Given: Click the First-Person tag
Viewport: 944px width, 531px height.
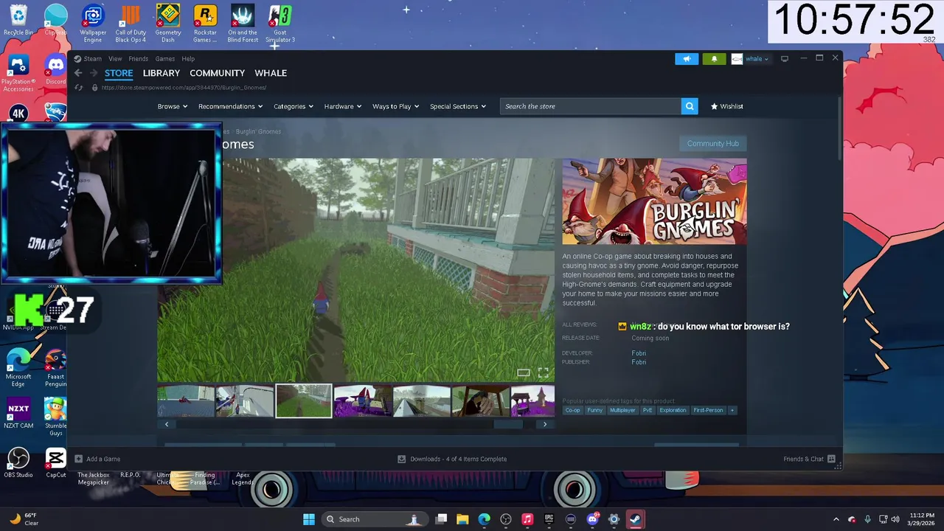Looking at the screenshot, I should (708, 410).
